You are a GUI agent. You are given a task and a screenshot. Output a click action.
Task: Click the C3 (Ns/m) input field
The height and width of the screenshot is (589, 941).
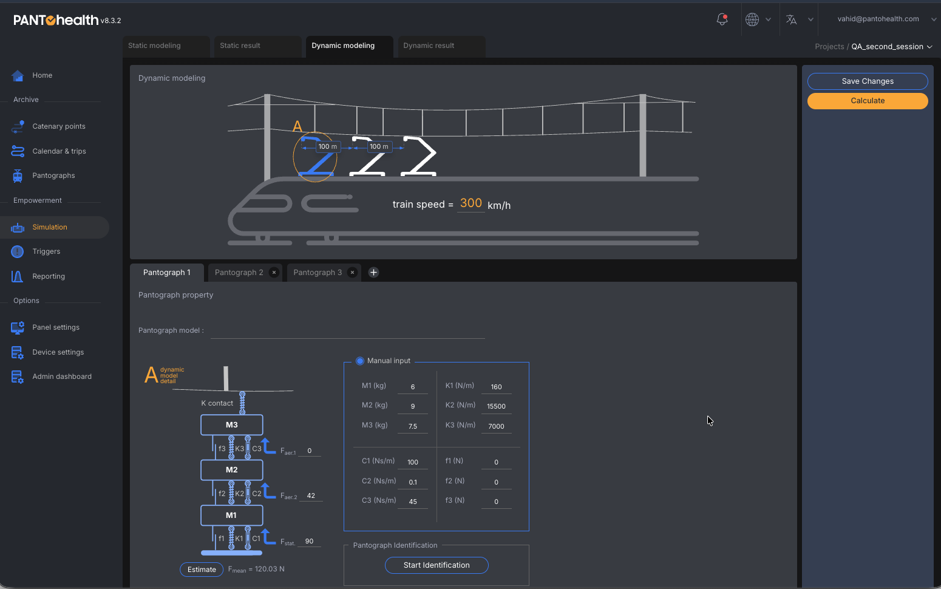click(x=413, y=502)
